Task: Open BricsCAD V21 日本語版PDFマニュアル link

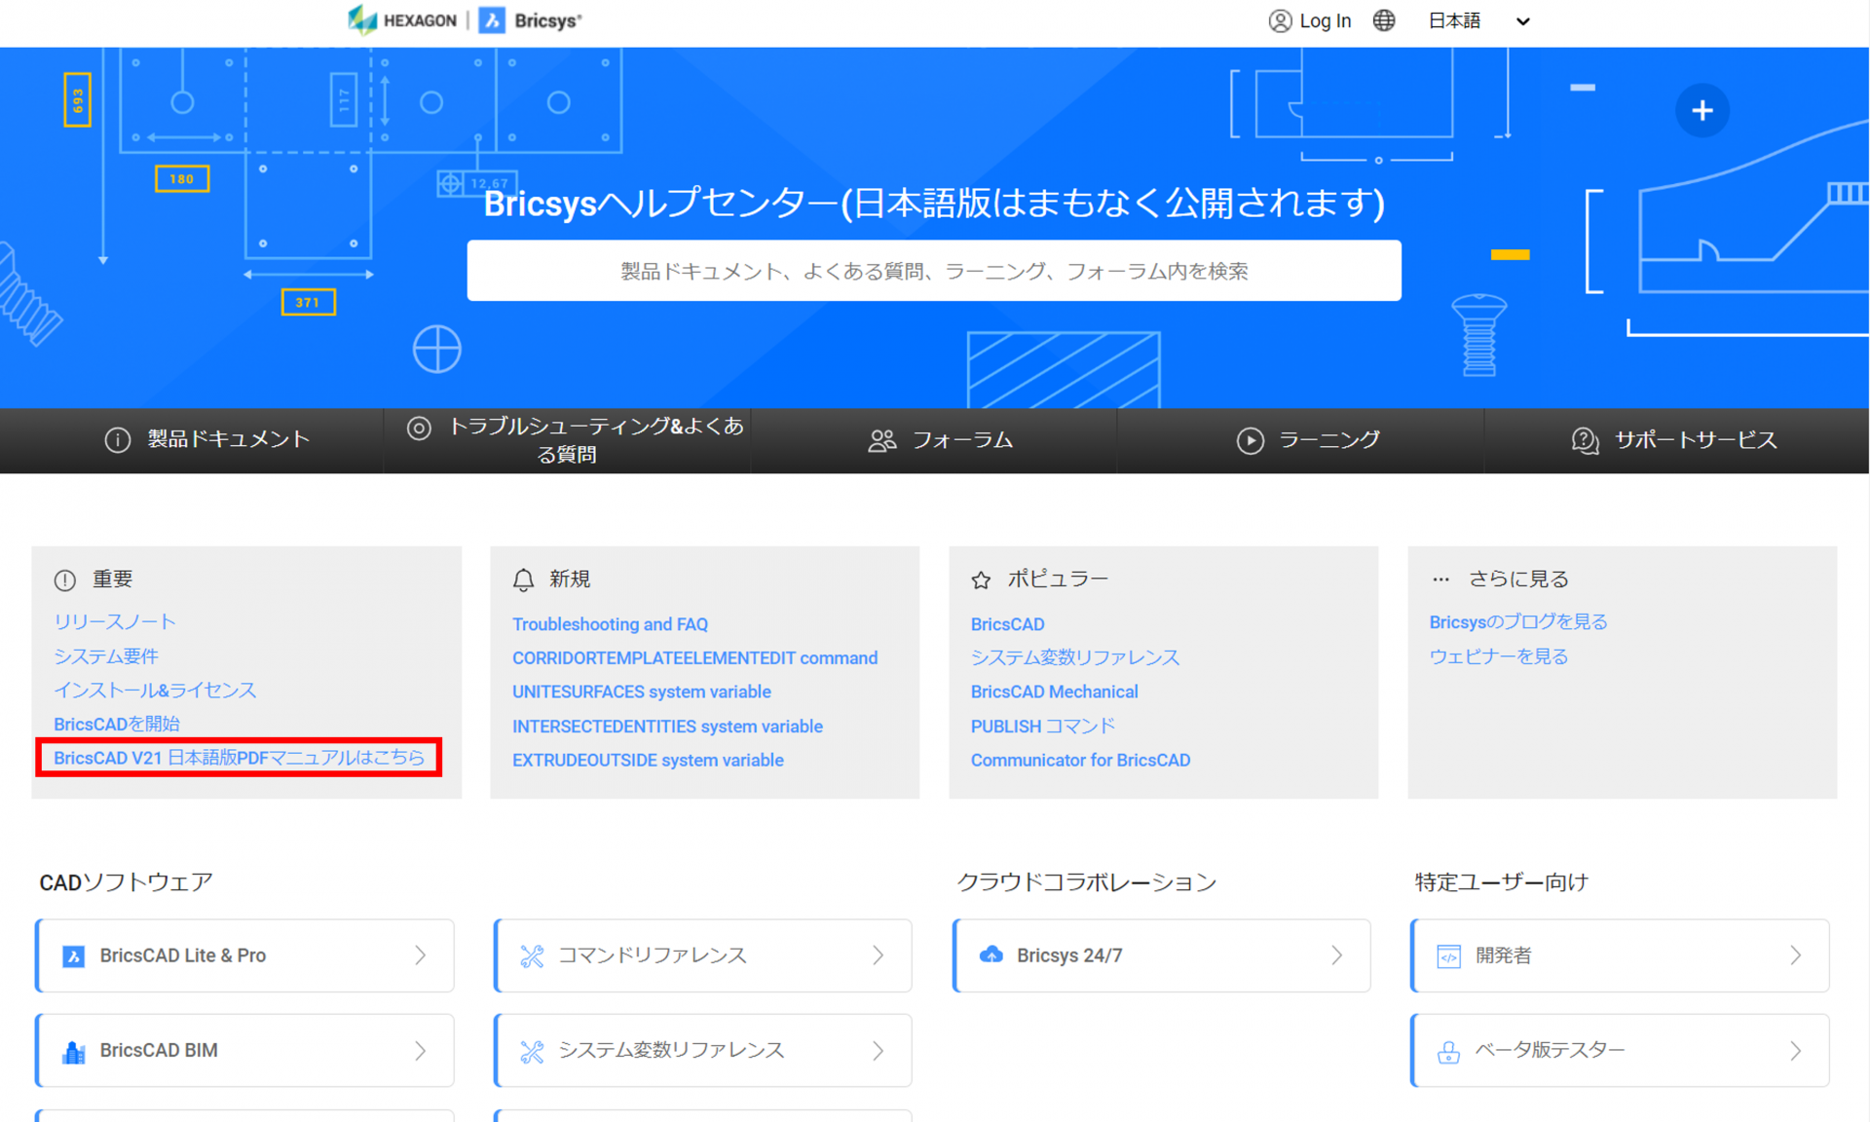Action: [x=240, y=758]
